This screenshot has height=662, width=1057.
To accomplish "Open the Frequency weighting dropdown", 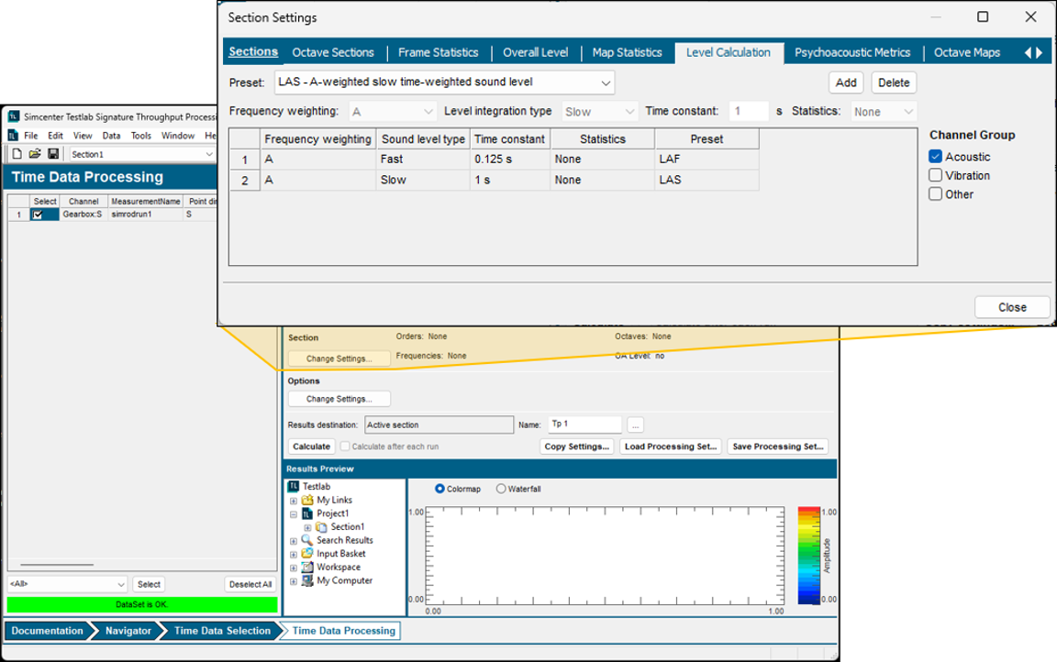I will (428, 112).
